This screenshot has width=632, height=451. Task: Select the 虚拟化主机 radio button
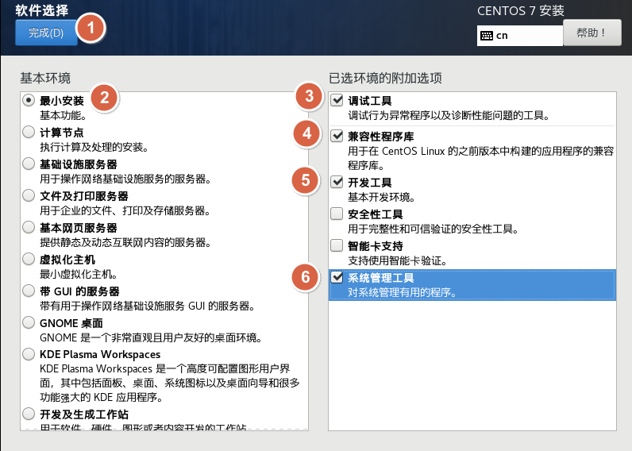(x=29, y=259)
